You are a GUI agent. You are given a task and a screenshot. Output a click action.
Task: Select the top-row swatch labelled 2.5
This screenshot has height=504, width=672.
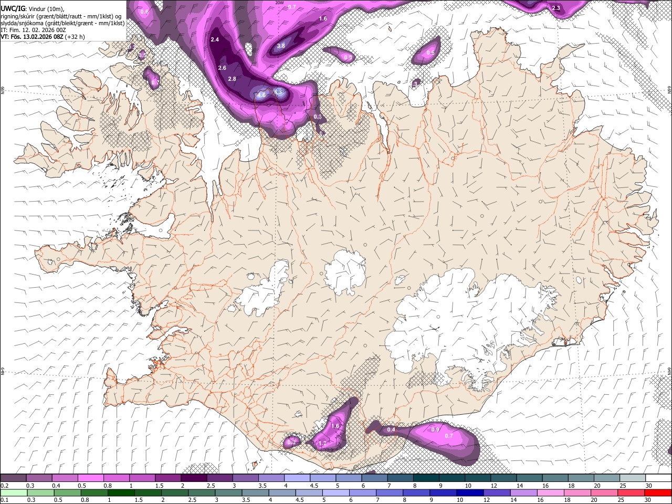pos(219,478)
